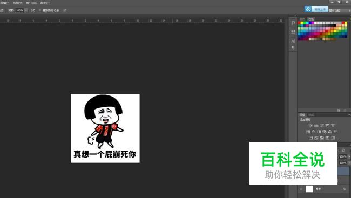Pick the red swatch in first row
The image size is (351, 198).
(x=299, y=23)
